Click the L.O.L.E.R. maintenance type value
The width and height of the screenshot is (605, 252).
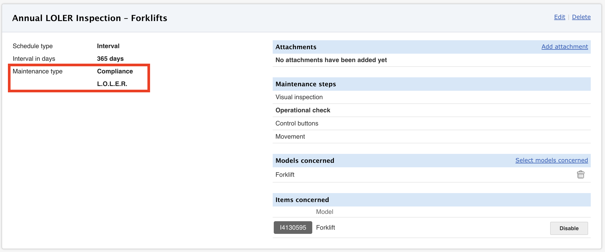[112, 84]
